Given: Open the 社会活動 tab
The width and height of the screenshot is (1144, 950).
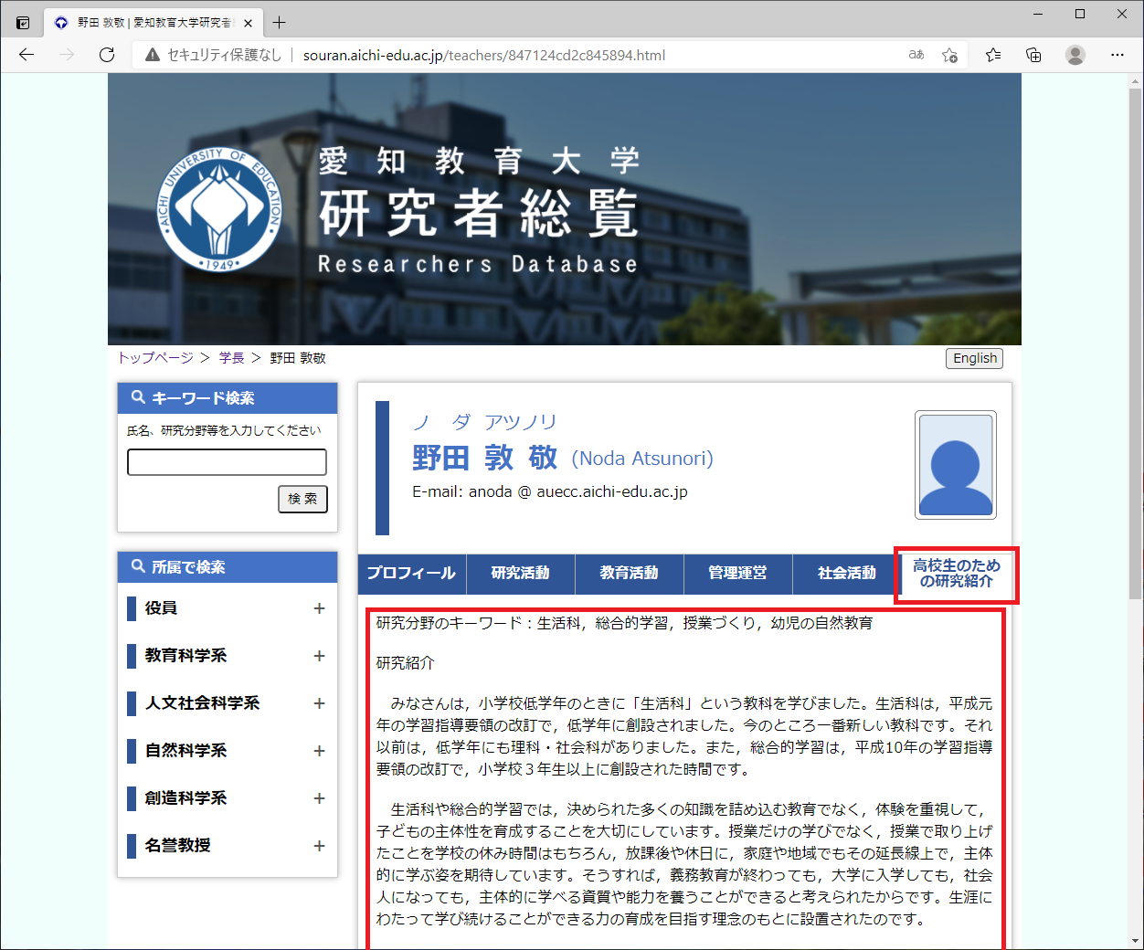Looking at the screenshot, I should click(x=847, y=574).
